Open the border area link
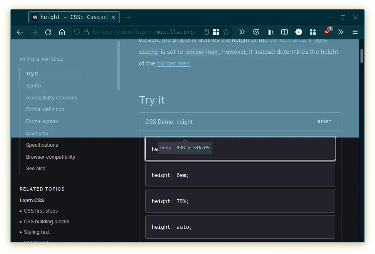This screenshot has height=254, width=375. pyautogui.click(x=173, y=63)
